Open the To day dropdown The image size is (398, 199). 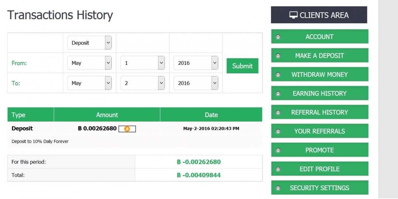click(143, 83)
